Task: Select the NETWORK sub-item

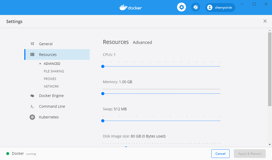Action: click(51, 87)
